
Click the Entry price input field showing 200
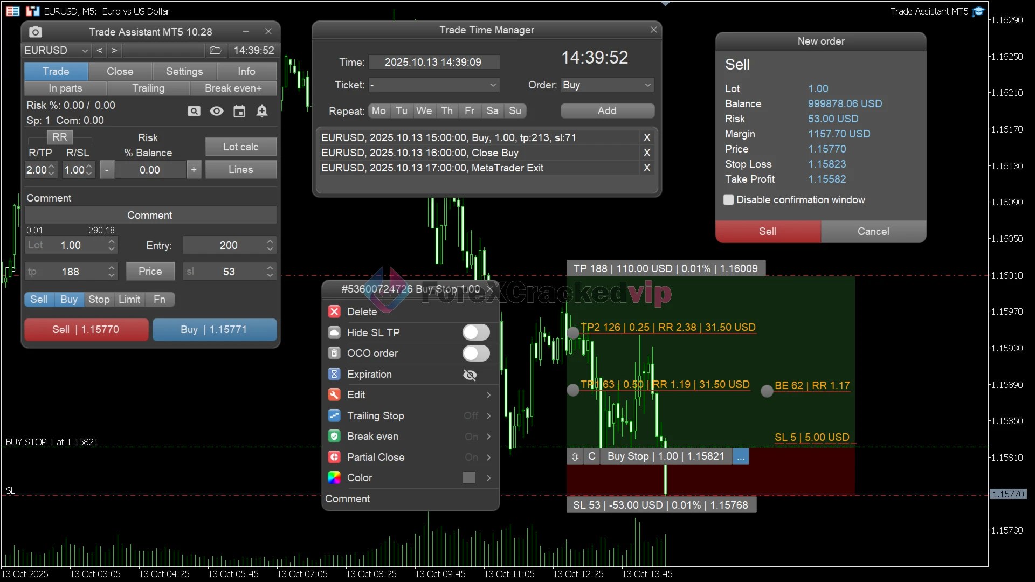click(x=229, y=245)
